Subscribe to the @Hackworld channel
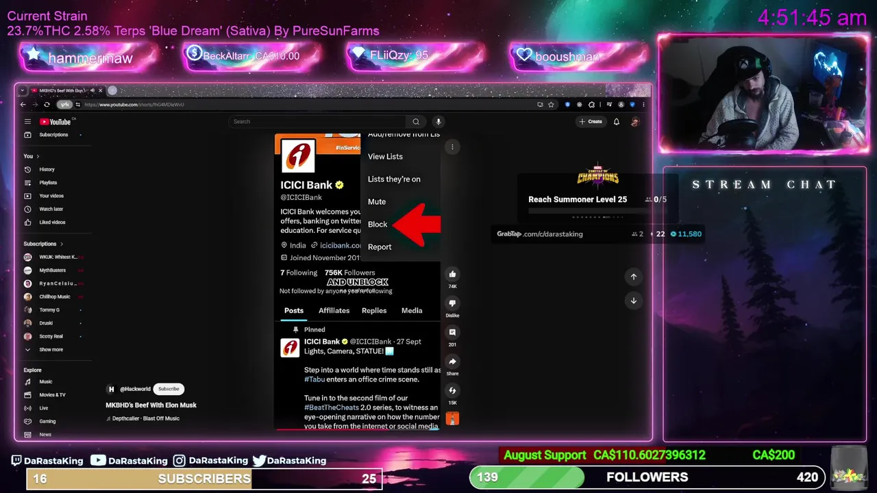The image size is (877, 493). [x=169, y=389]
